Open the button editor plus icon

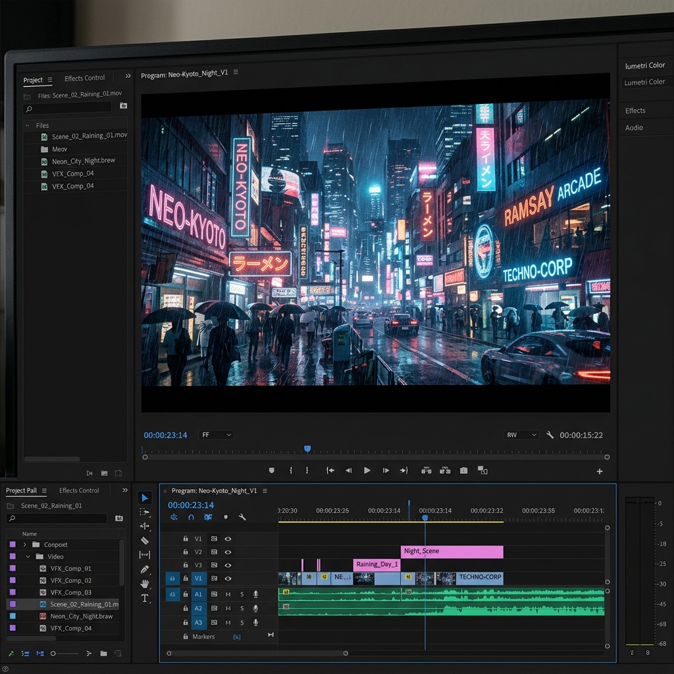pos(600,471)
